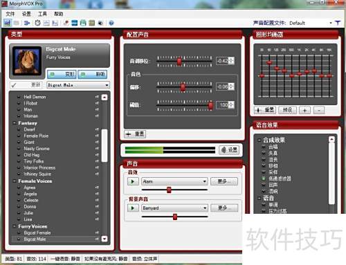346x265 pixels.
Task: Collapse the Female Voices group
Action: 14,181
